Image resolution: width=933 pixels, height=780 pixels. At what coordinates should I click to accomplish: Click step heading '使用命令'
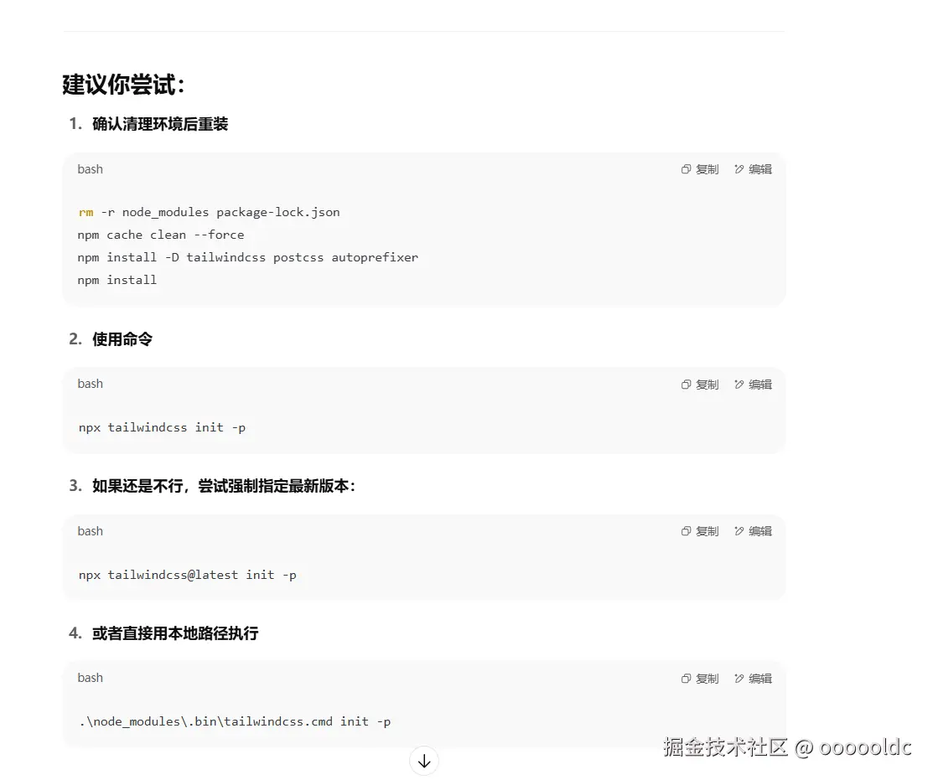(x=122, y=338)
